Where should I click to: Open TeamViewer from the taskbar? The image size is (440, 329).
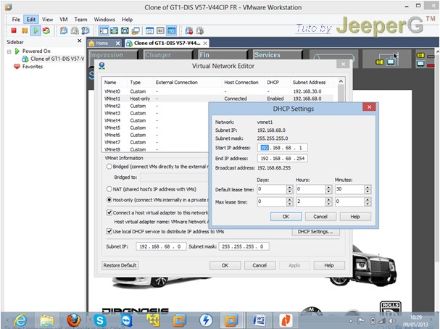[x=126, y=320]
